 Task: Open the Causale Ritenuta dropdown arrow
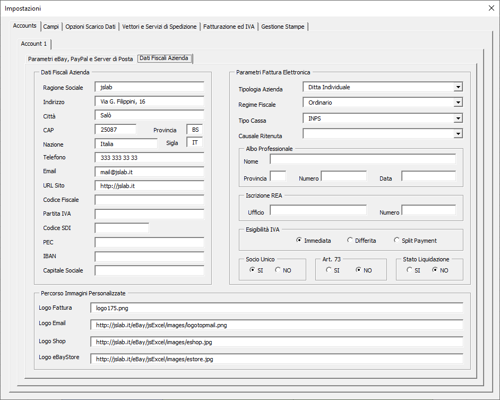click(x=458, y=134)
